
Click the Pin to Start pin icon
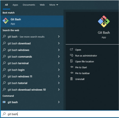(71, 67)
